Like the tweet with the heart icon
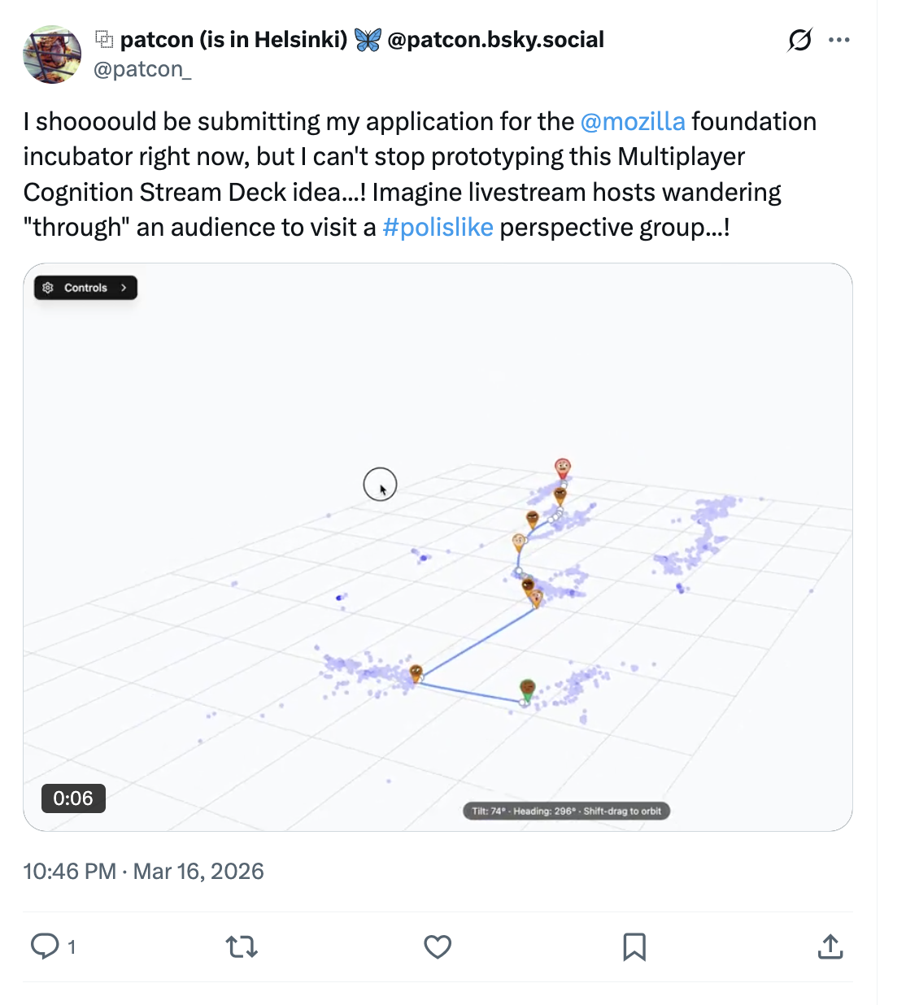Viewport: 919px width, 1005px height. point(438,946)
